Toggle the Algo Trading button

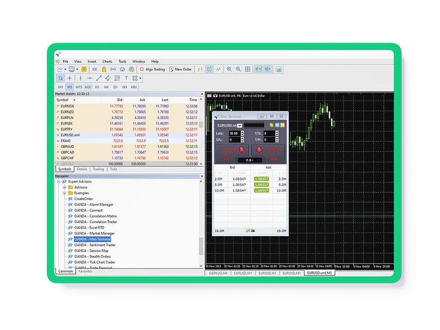click(x=152, y=69)
